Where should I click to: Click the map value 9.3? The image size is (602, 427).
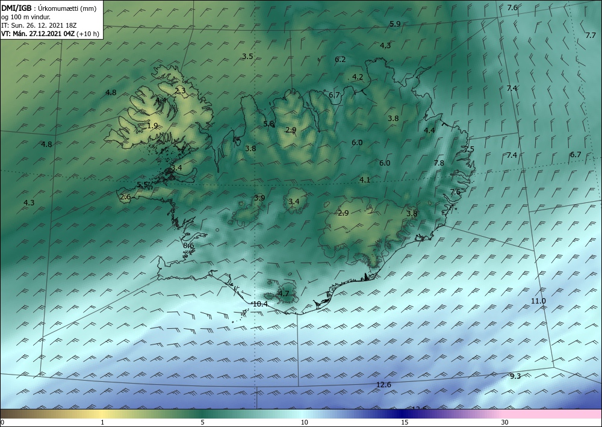click(515, 376)
